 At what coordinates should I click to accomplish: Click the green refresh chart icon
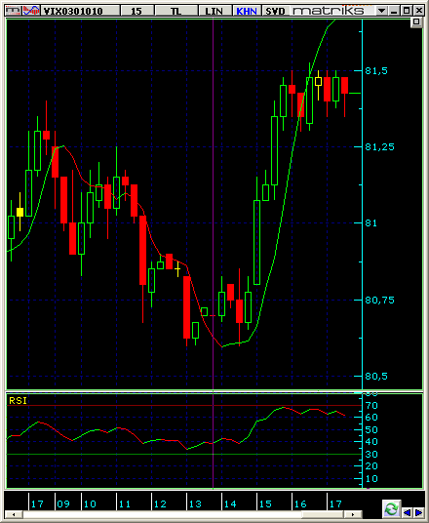[391, 508]
